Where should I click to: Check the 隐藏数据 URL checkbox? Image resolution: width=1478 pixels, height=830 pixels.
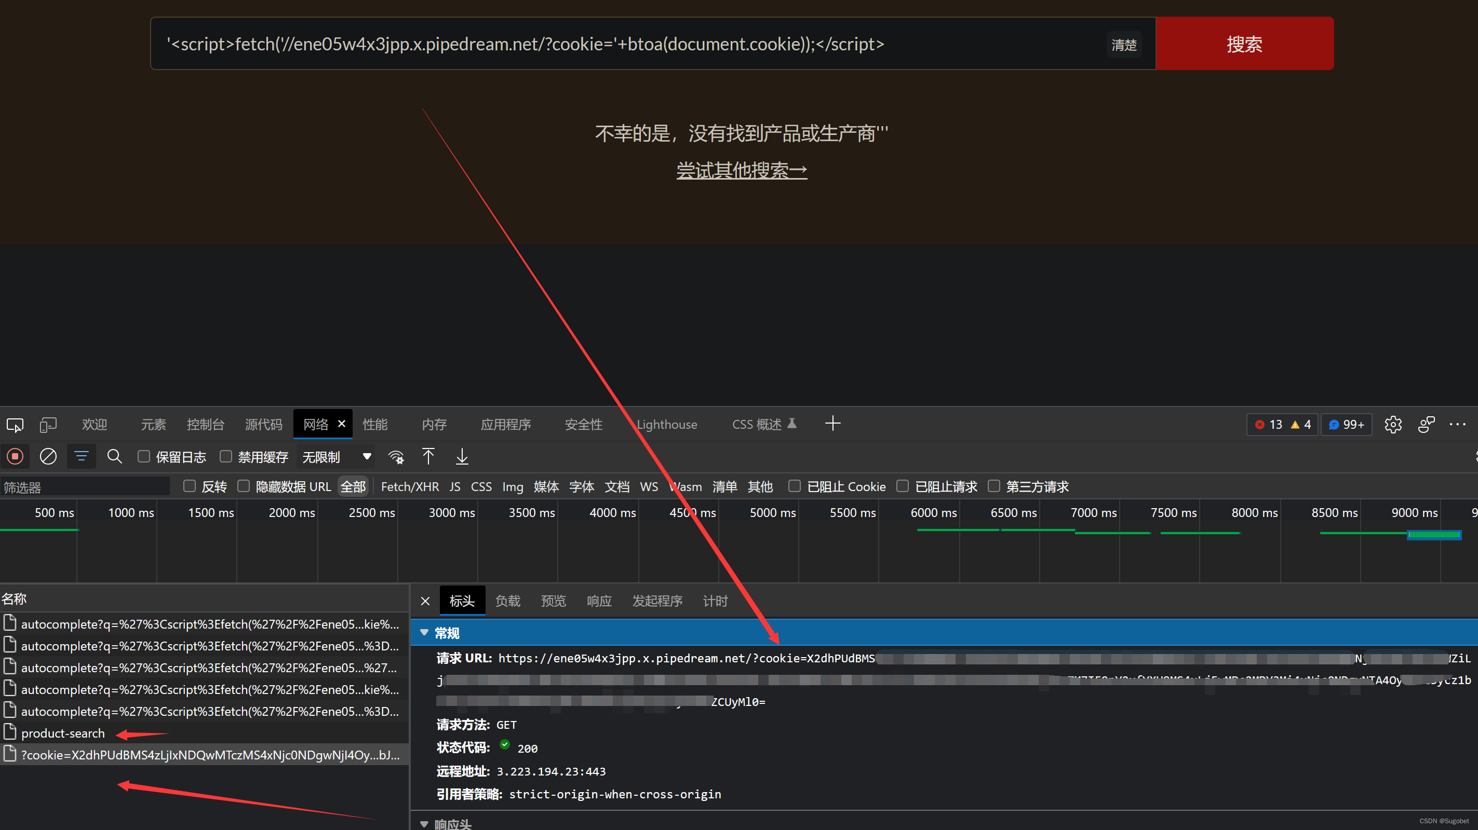pyautogui.click(x=243, y=486)
